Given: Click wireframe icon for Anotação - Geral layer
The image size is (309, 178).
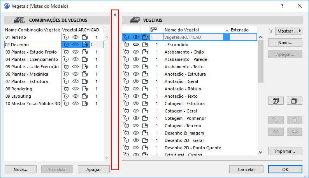Looking at the screenshot, I should (145, 81).
